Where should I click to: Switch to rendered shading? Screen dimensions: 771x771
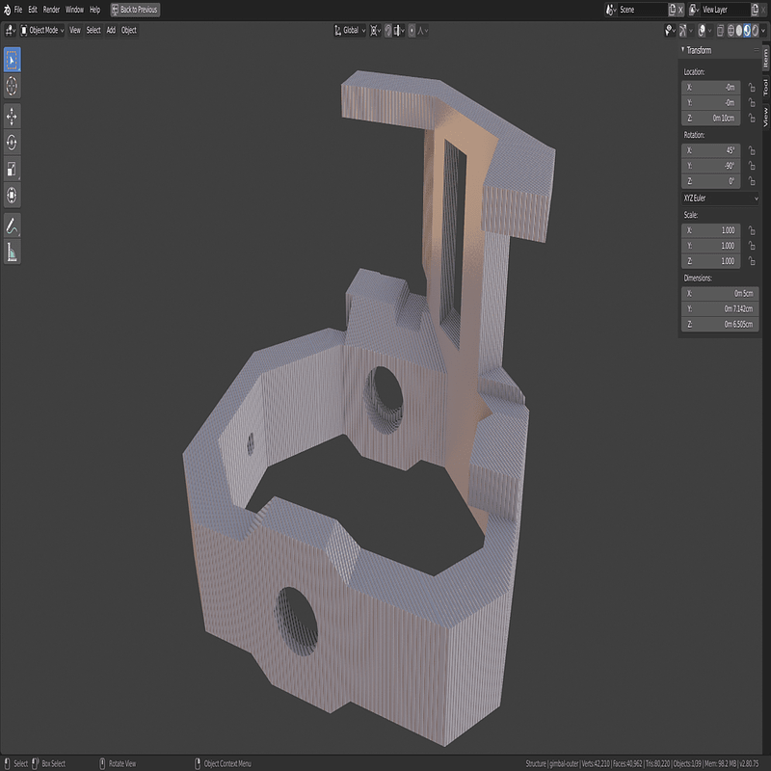(x=755, y=31)
